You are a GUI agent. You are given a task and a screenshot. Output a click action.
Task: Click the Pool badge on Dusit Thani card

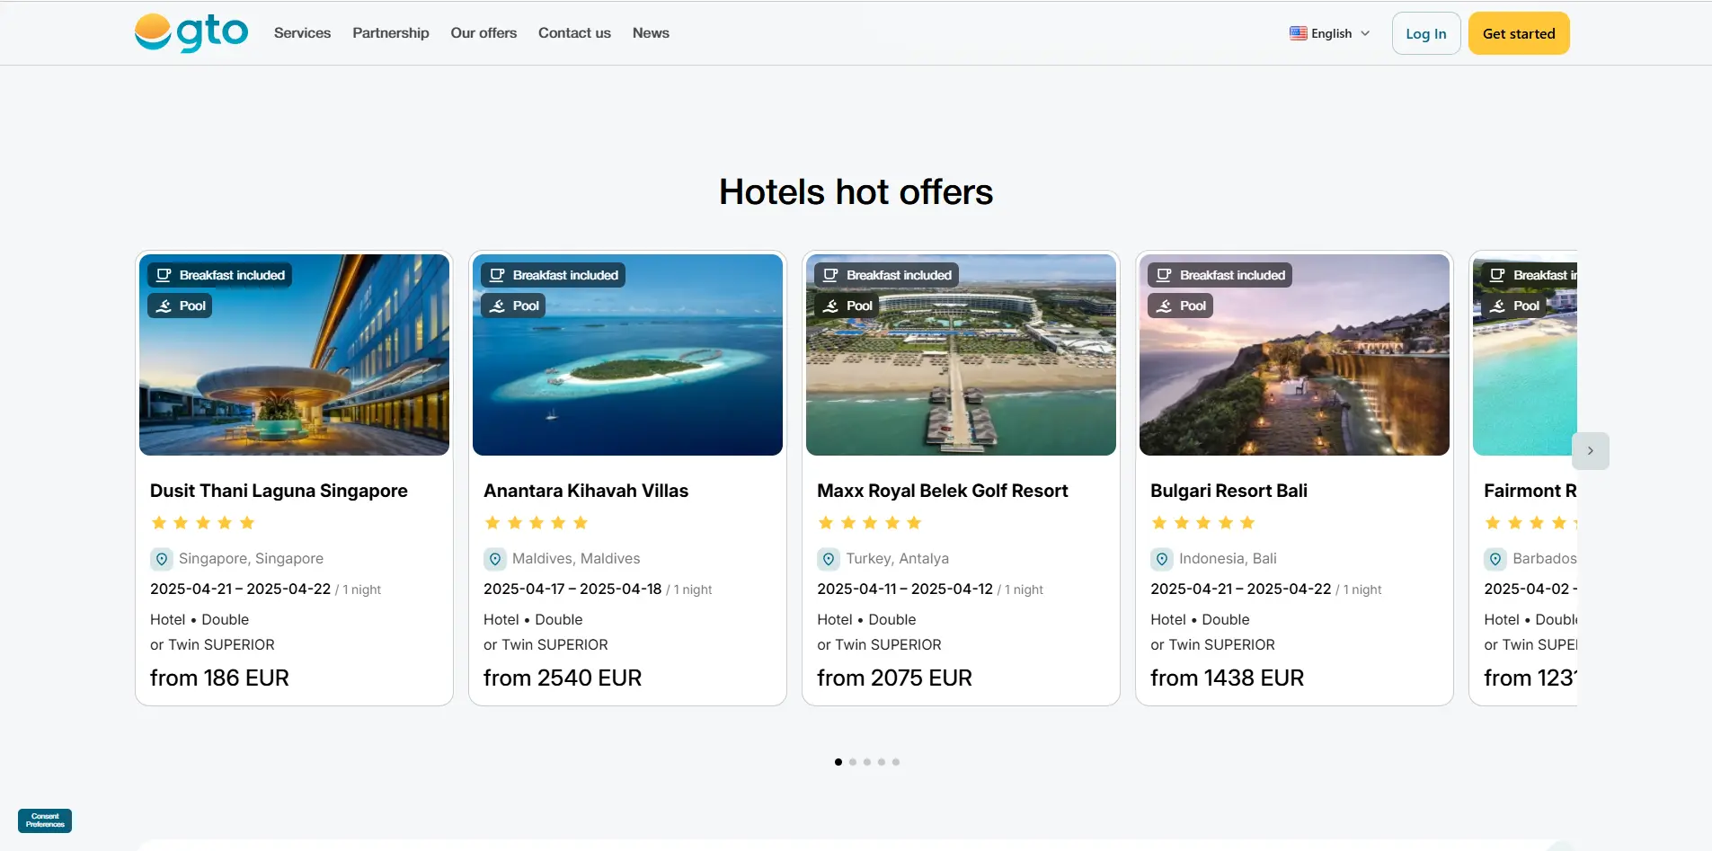(179, 306)
